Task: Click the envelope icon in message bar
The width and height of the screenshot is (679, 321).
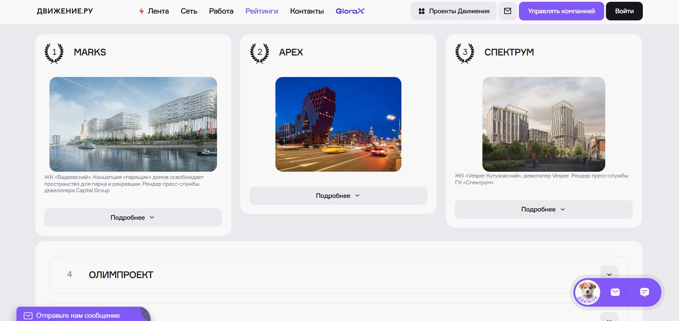Action: click(28, 316)
